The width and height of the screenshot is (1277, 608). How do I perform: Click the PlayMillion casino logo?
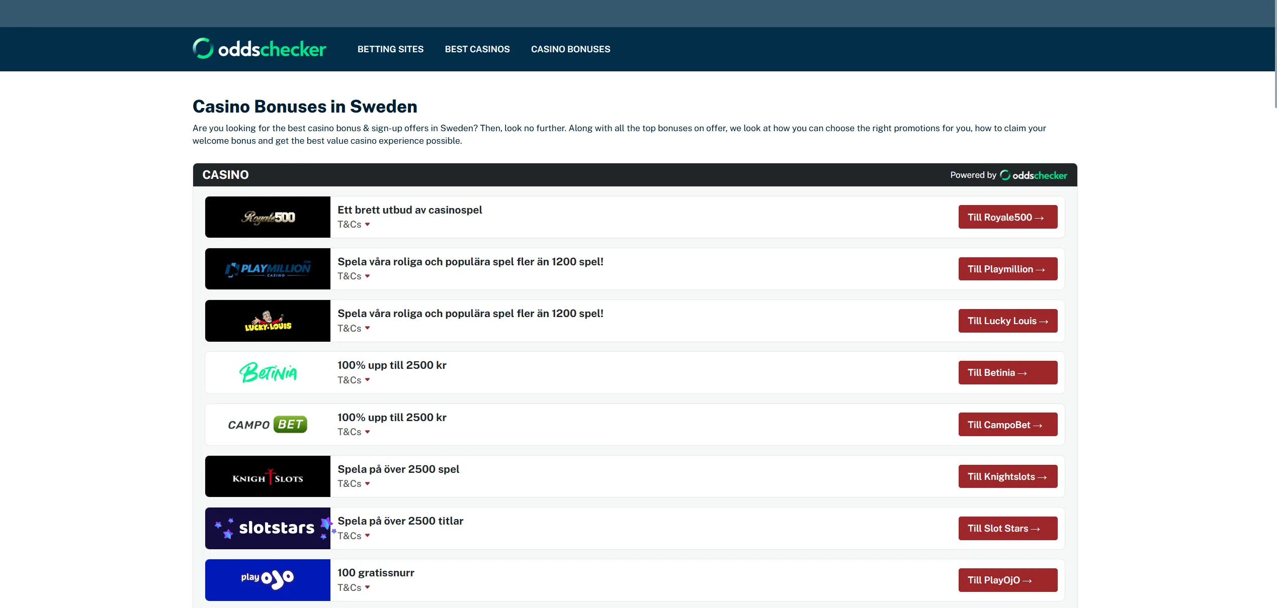[x=268, y=269]
